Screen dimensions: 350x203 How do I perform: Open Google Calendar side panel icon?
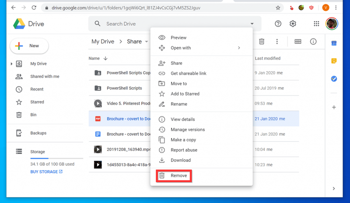334,43
